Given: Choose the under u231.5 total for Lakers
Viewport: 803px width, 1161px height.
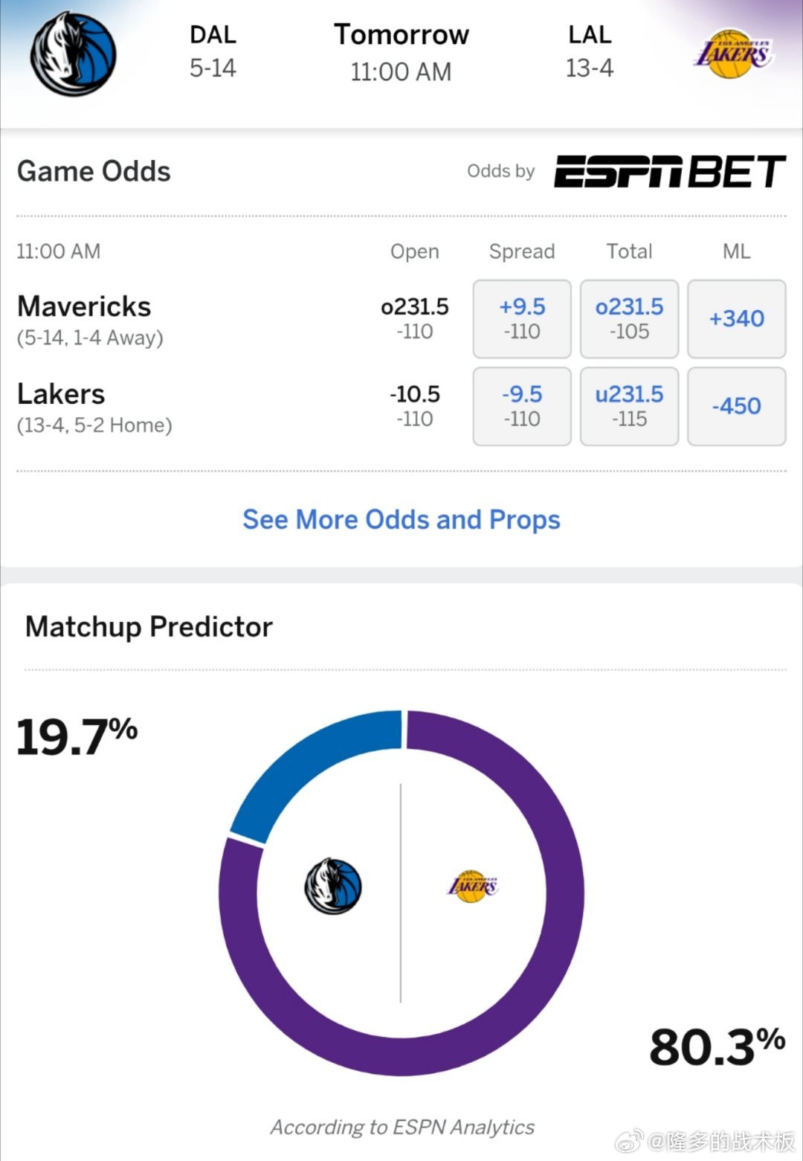Looking at the screenshot, I should click(629, 406).
